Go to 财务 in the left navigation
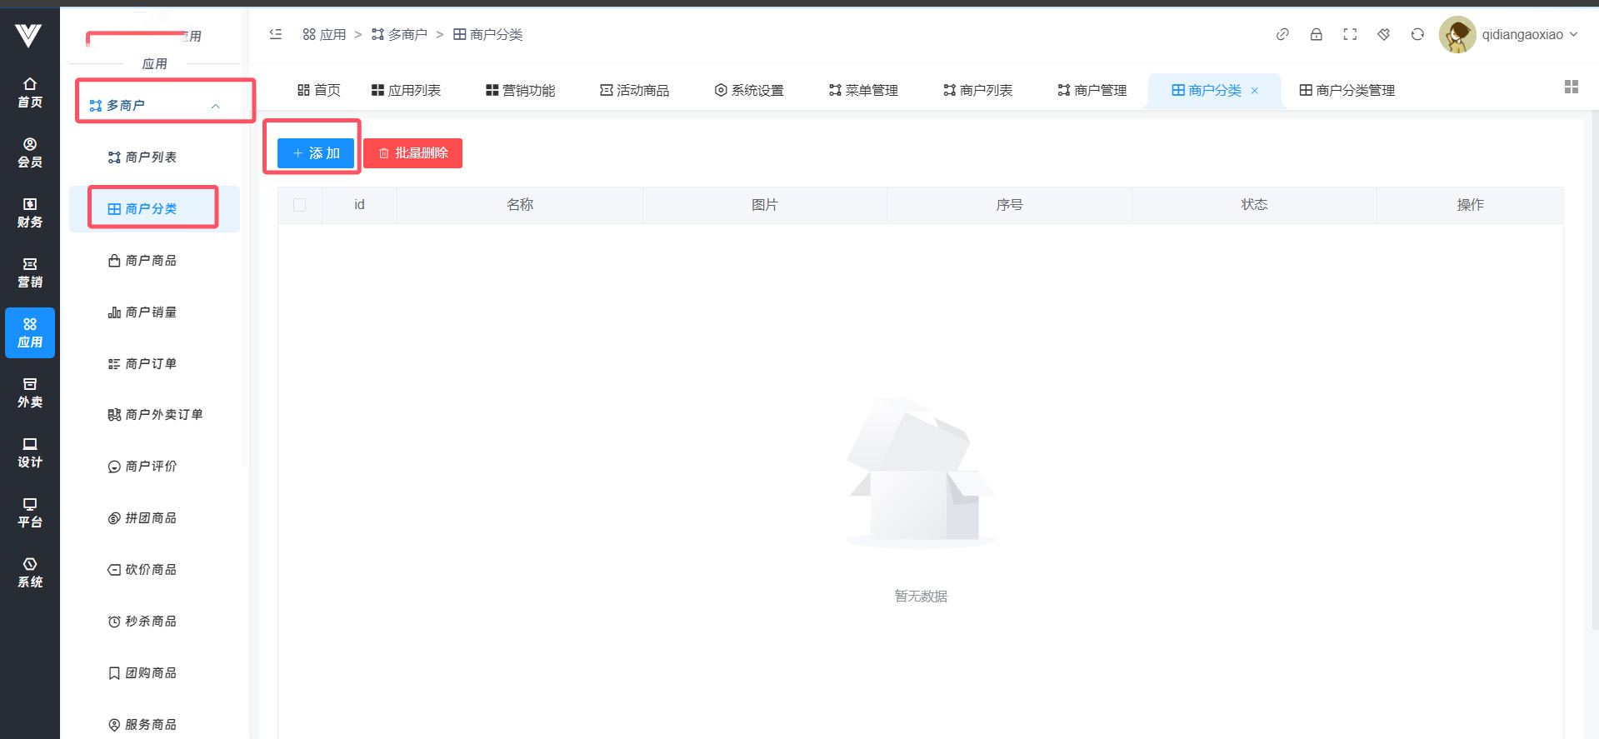Image resolution: width=1599 pixels, height=739 pixels. tap(30, 212)
